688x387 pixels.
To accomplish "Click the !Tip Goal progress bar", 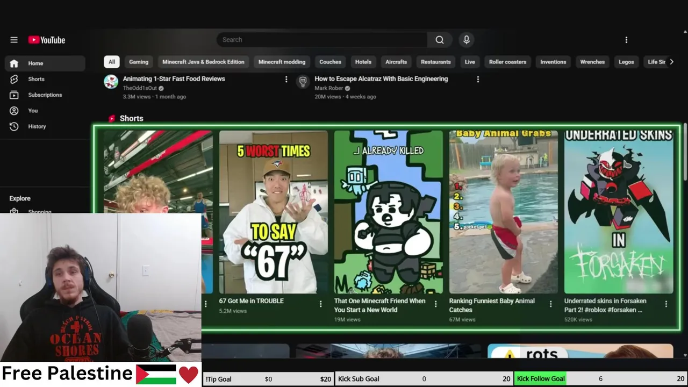I will click(268, 379).
